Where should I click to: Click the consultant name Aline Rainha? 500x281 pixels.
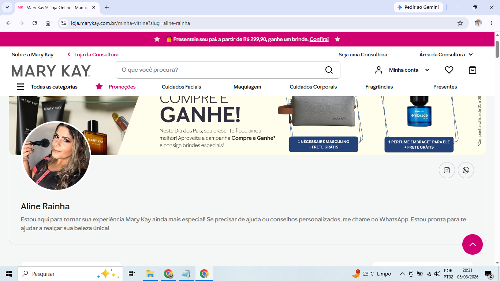(x=45, y=206)
